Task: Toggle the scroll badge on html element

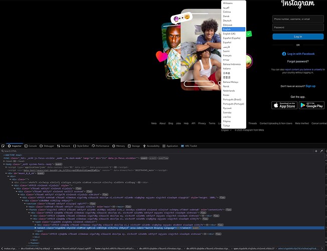Action: (152, 158)
